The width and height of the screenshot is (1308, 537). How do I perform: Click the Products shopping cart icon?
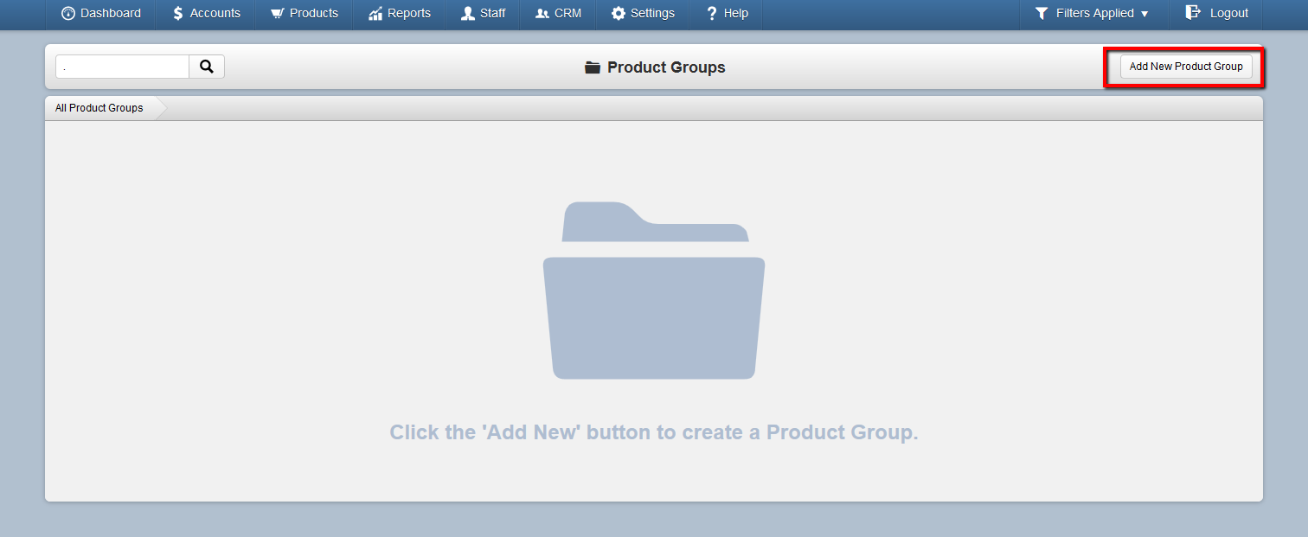(277, 13)
